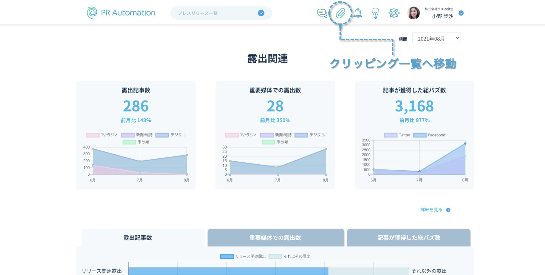This screenshot has width=545, height=275.
Task: Open settings gear icon
Action: [x=394, y=13]
